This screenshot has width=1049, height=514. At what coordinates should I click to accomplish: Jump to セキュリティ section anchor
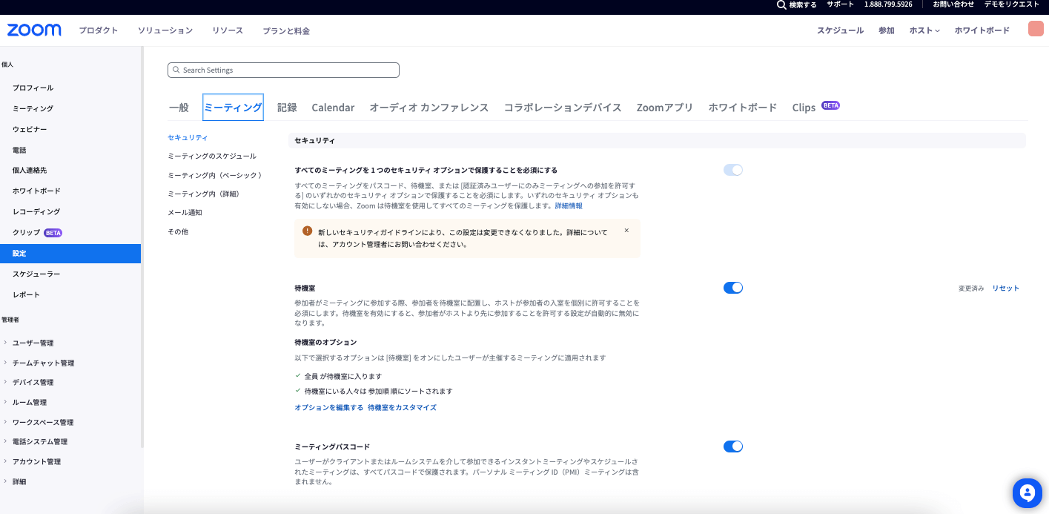point(188,137)
